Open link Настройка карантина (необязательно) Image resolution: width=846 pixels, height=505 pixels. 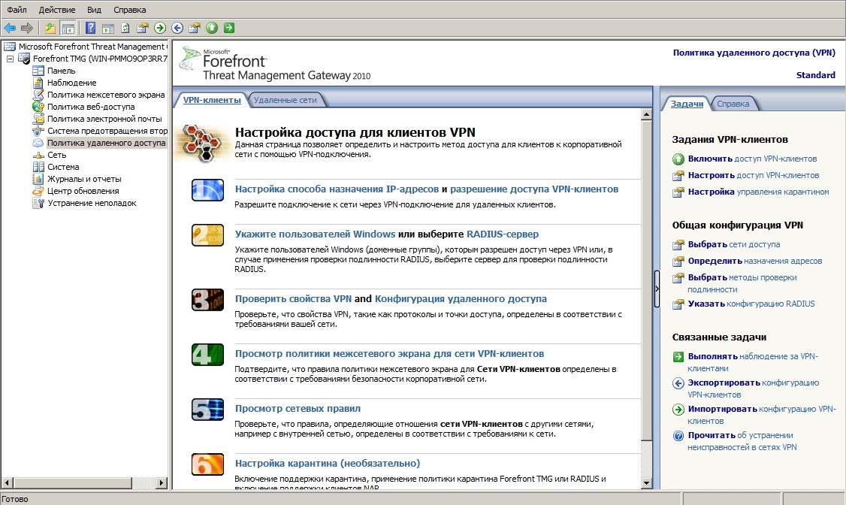tap(328, 463)
